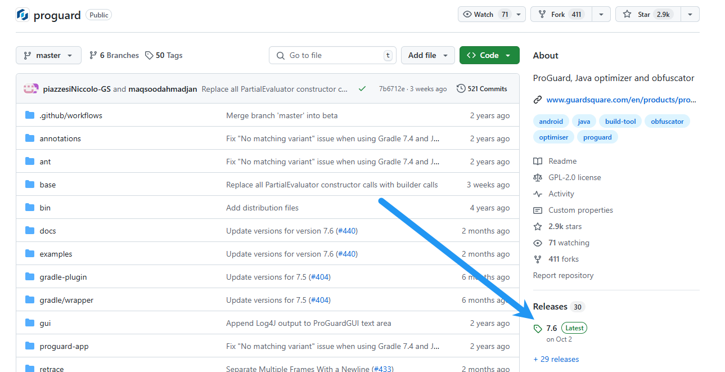Viewport: 725px width, 372px height.
Task: Show all 29 releases
Action: tap(556, 359)
